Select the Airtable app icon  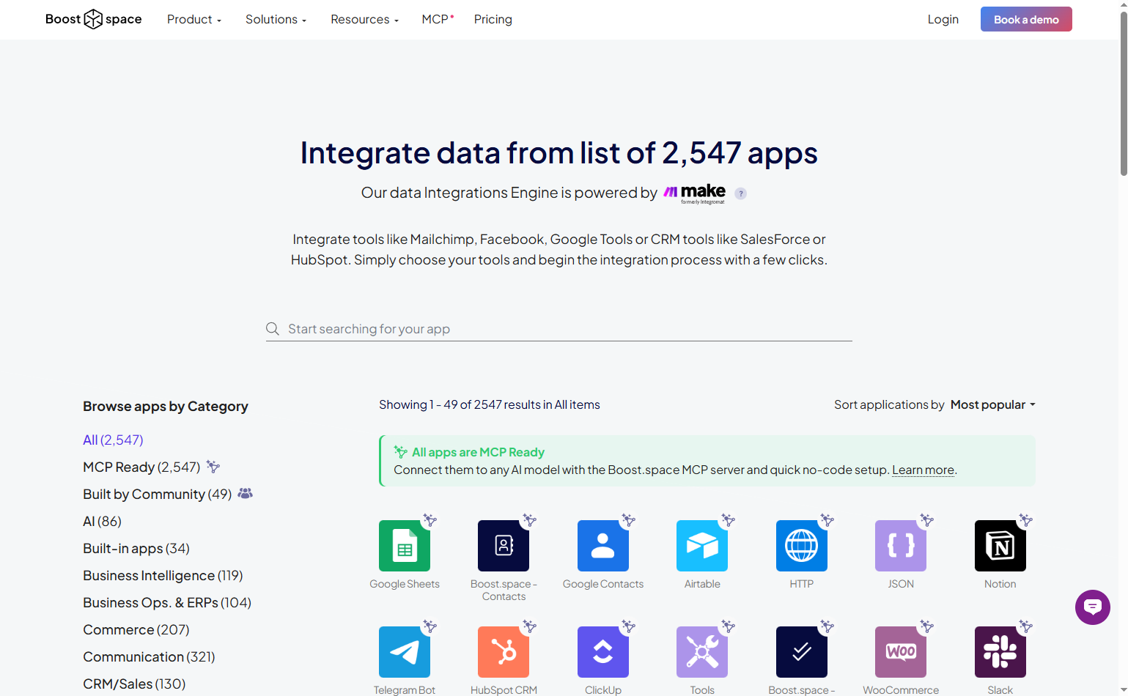(701, 546)
